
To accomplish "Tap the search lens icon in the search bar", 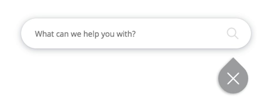I will pos(232,34).
